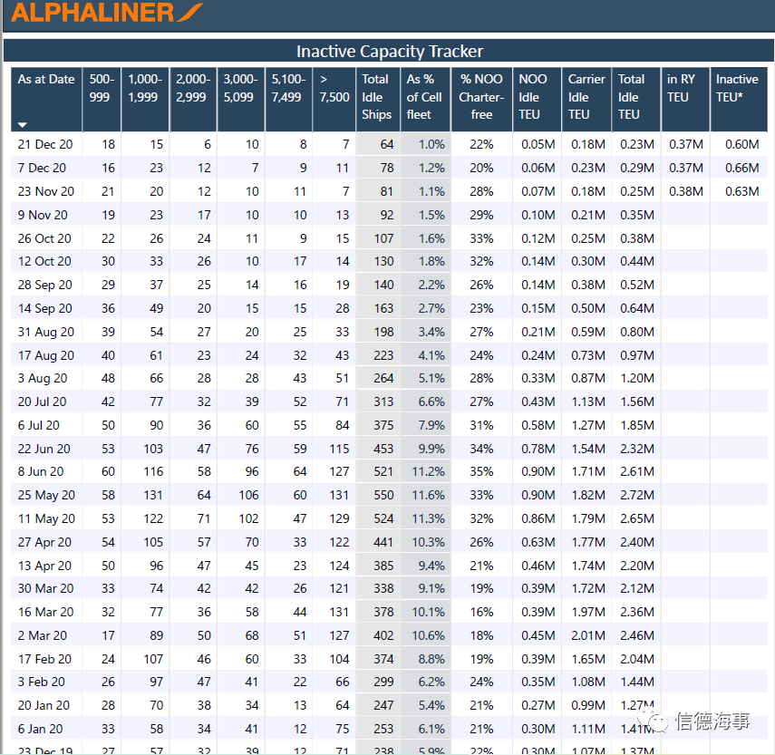
Task: Select the 28 Sep 20 row date
Action: click(45, 286)
